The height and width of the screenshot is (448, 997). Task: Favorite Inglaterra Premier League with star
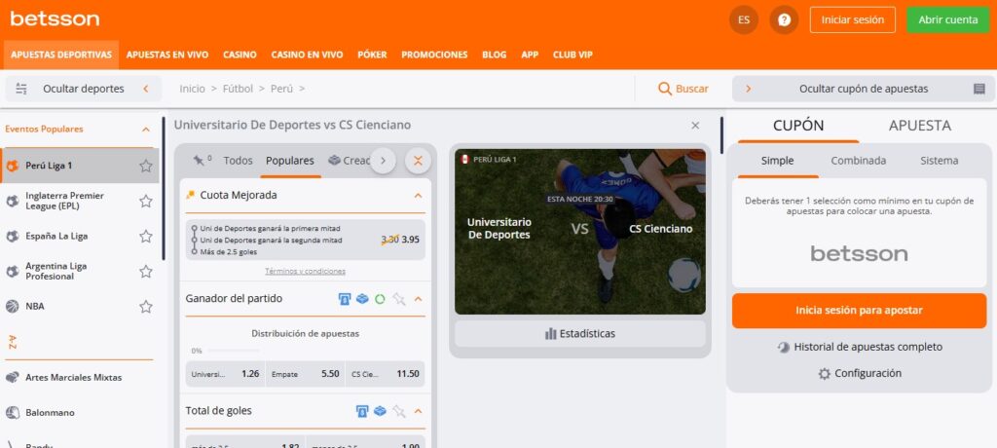pyautogui.click(x=146, y=201)
